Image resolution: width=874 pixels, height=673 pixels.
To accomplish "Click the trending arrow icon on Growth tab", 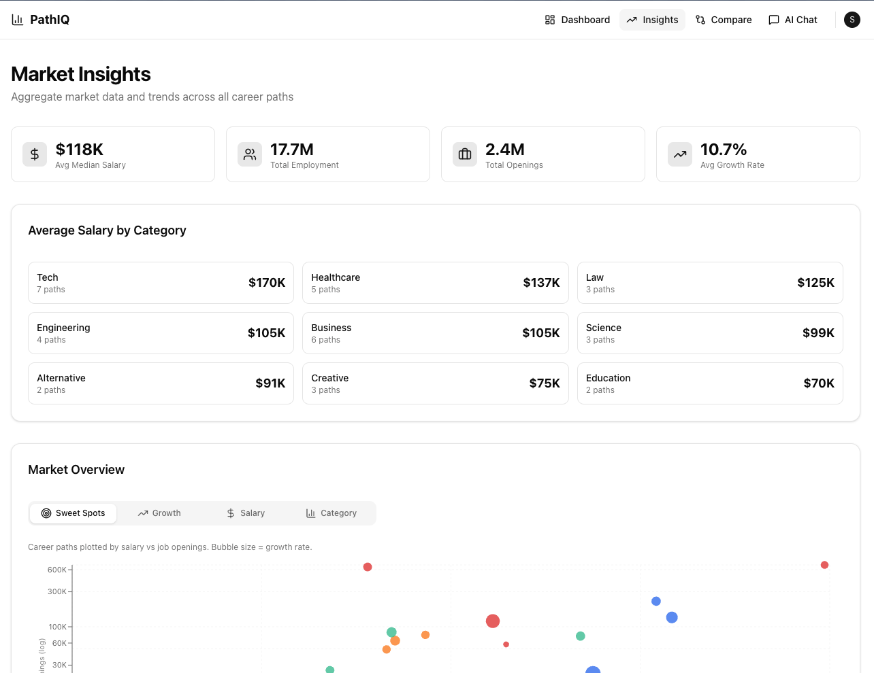I will [143, 513].
